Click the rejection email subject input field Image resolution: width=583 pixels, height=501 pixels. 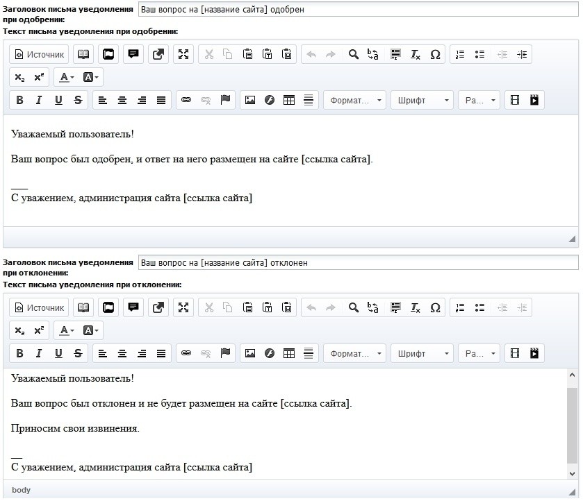[357, 263]
